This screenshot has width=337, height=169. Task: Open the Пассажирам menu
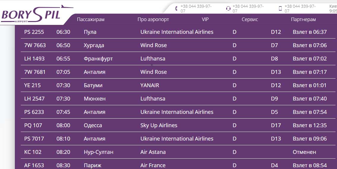[x=91, y=19]
